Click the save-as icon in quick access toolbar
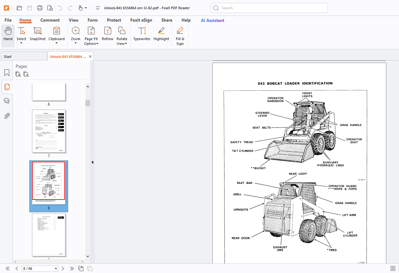Viewport: 399px width, 273px height. pos(50,8)
